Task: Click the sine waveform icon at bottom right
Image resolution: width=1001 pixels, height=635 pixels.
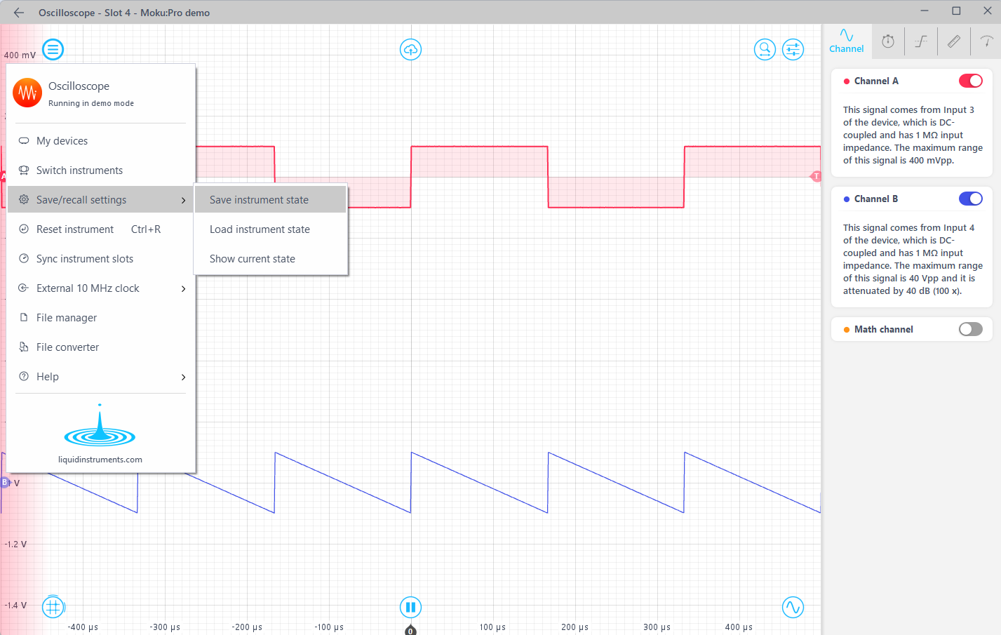Action: coord(793,607)
